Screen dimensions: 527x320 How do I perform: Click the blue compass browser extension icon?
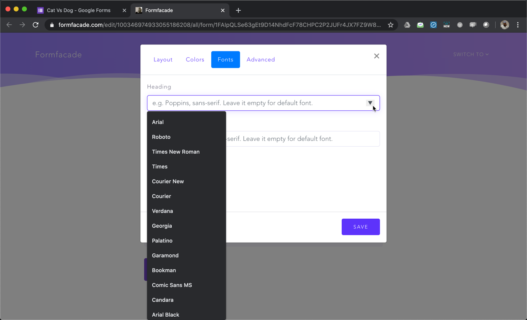coord(433,25)
